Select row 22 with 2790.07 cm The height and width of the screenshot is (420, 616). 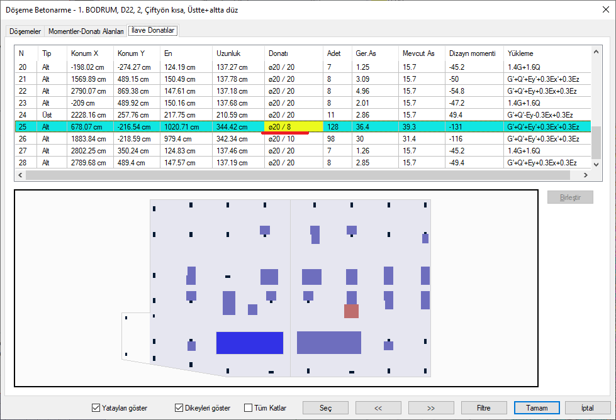pos(303,91)
